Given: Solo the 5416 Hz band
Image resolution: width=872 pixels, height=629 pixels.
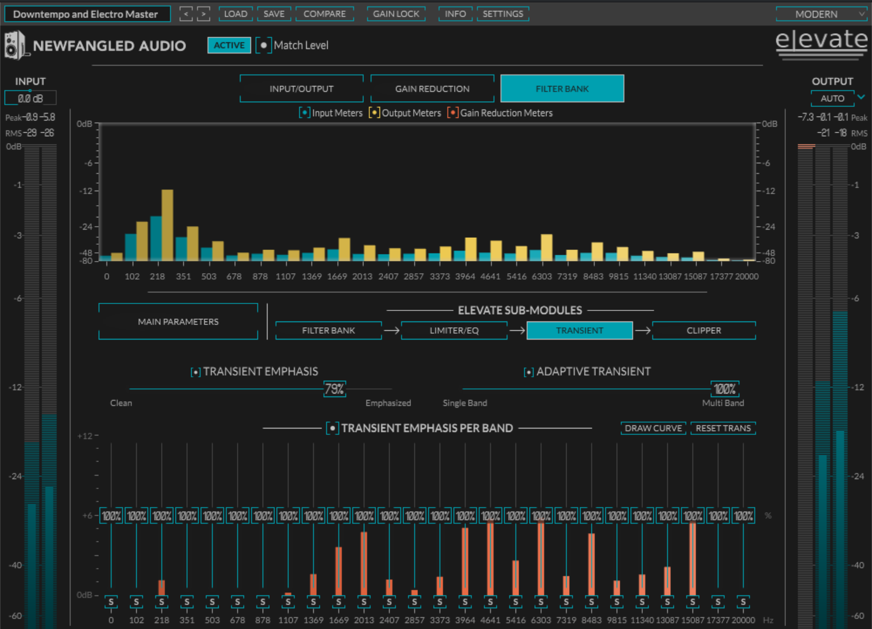Looking at the screenshot, I should (x=516, y=602).
